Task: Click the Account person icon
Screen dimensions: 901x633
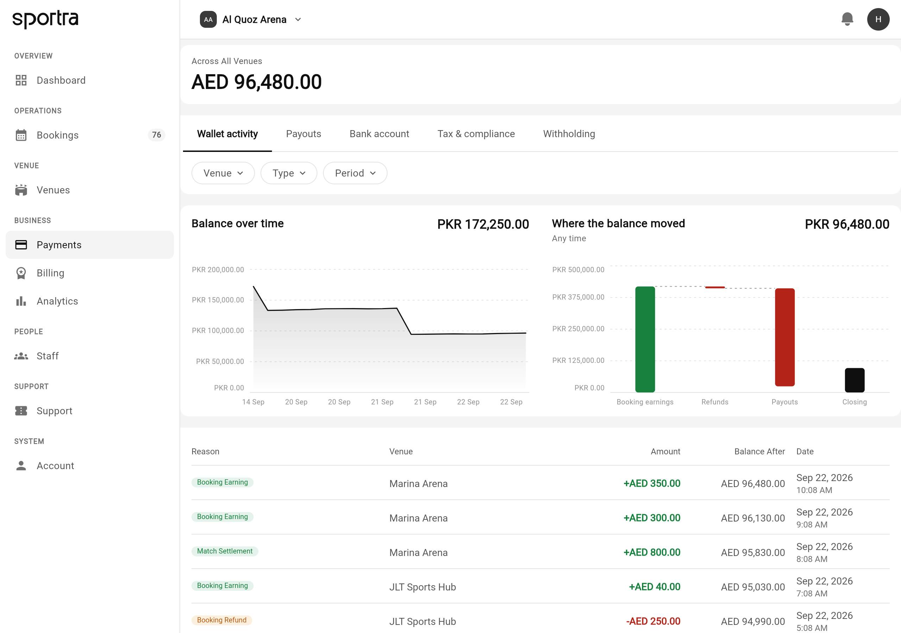Action: click(x=21, y=466)
